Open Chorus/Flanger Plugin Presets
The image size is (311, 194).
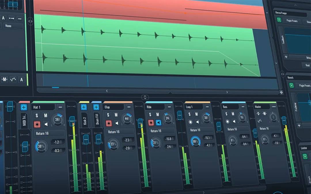pyautogui.click(x=292, y=21)
